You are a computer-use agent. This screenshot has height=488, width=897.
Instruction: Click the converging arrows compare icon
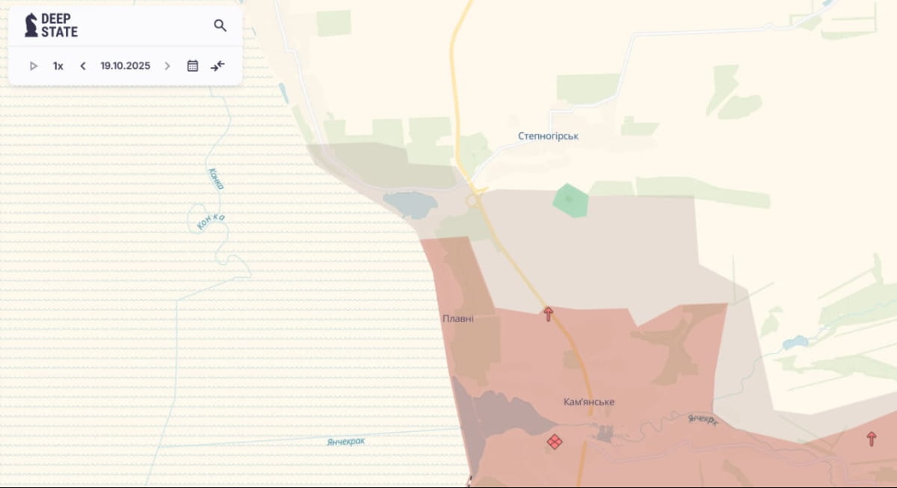[218, 66]
